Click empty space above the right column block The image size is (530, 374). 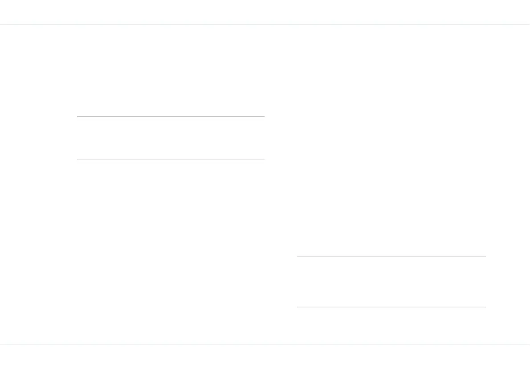[391, 140]
